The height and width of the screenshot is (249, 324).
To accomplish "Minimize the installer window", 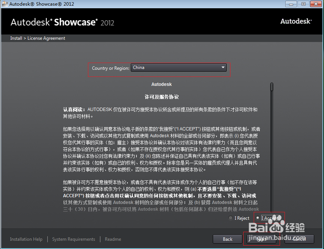I will pyautogui.click(x=291, y=4).
